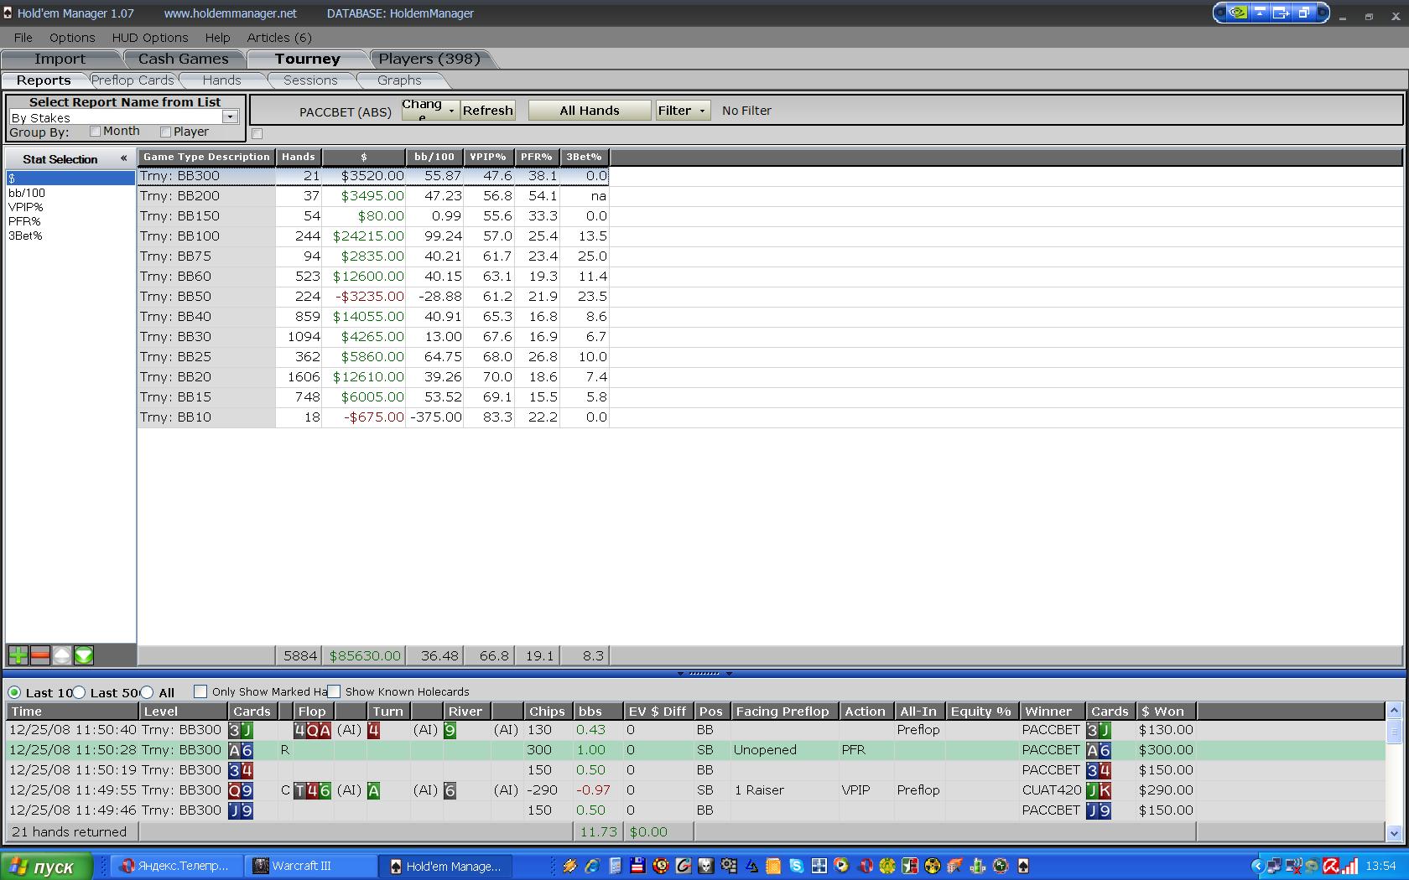Open the HUD Options menu
The width and height of the screenshot is (1409, 880).
coord(150,38)
